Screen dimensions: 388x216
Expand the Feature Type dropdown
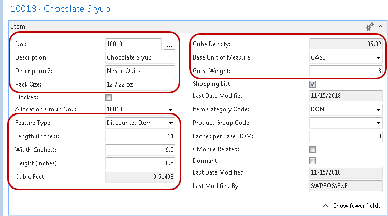click(170, 123)
